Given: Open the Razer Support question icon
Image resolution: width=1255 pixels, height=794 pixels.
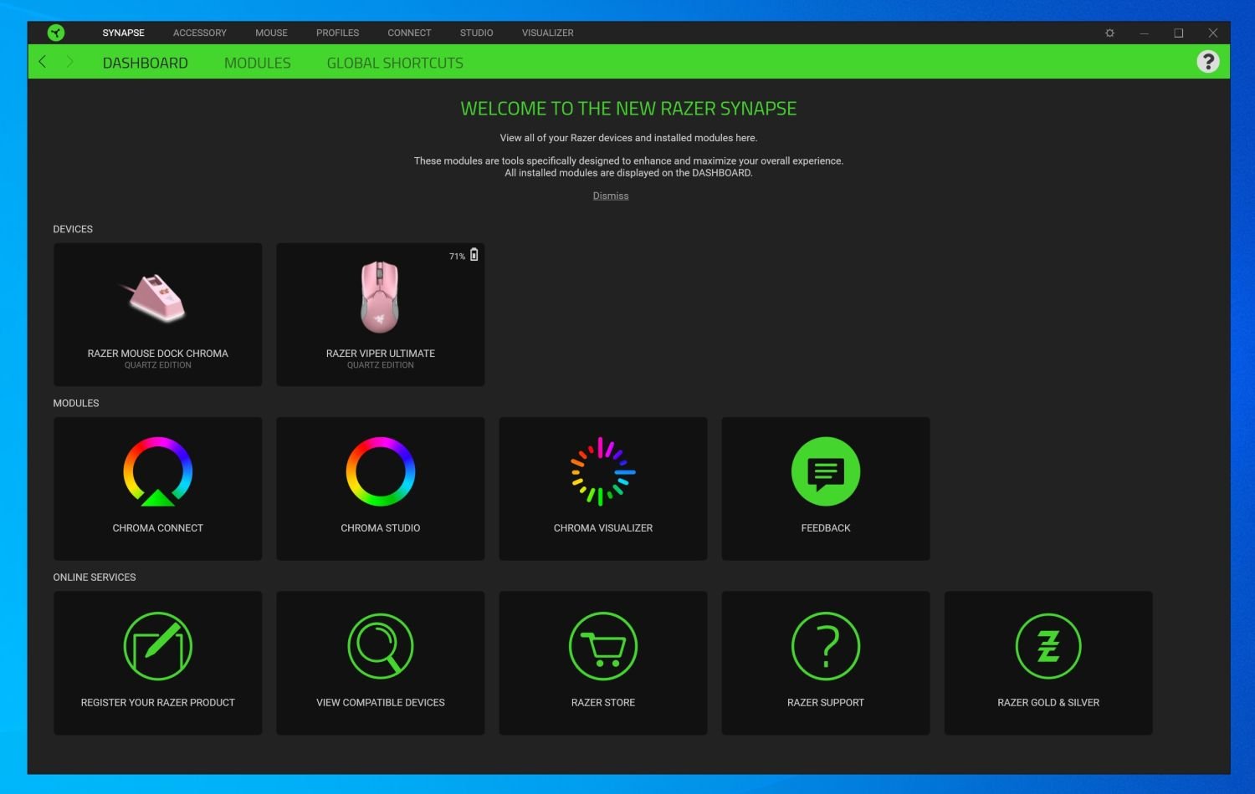Looking at the screenshot, I should pyautogui.click(x=826, y=646).
